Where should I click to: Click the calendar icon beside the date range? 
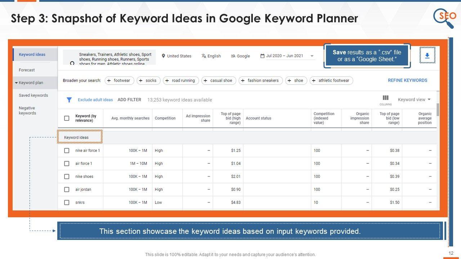tap(263, 56)
